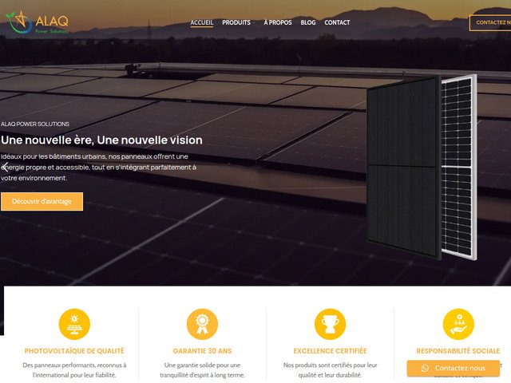Open the Contact menu item
This screenshot has height=383, width=511.
337,22
